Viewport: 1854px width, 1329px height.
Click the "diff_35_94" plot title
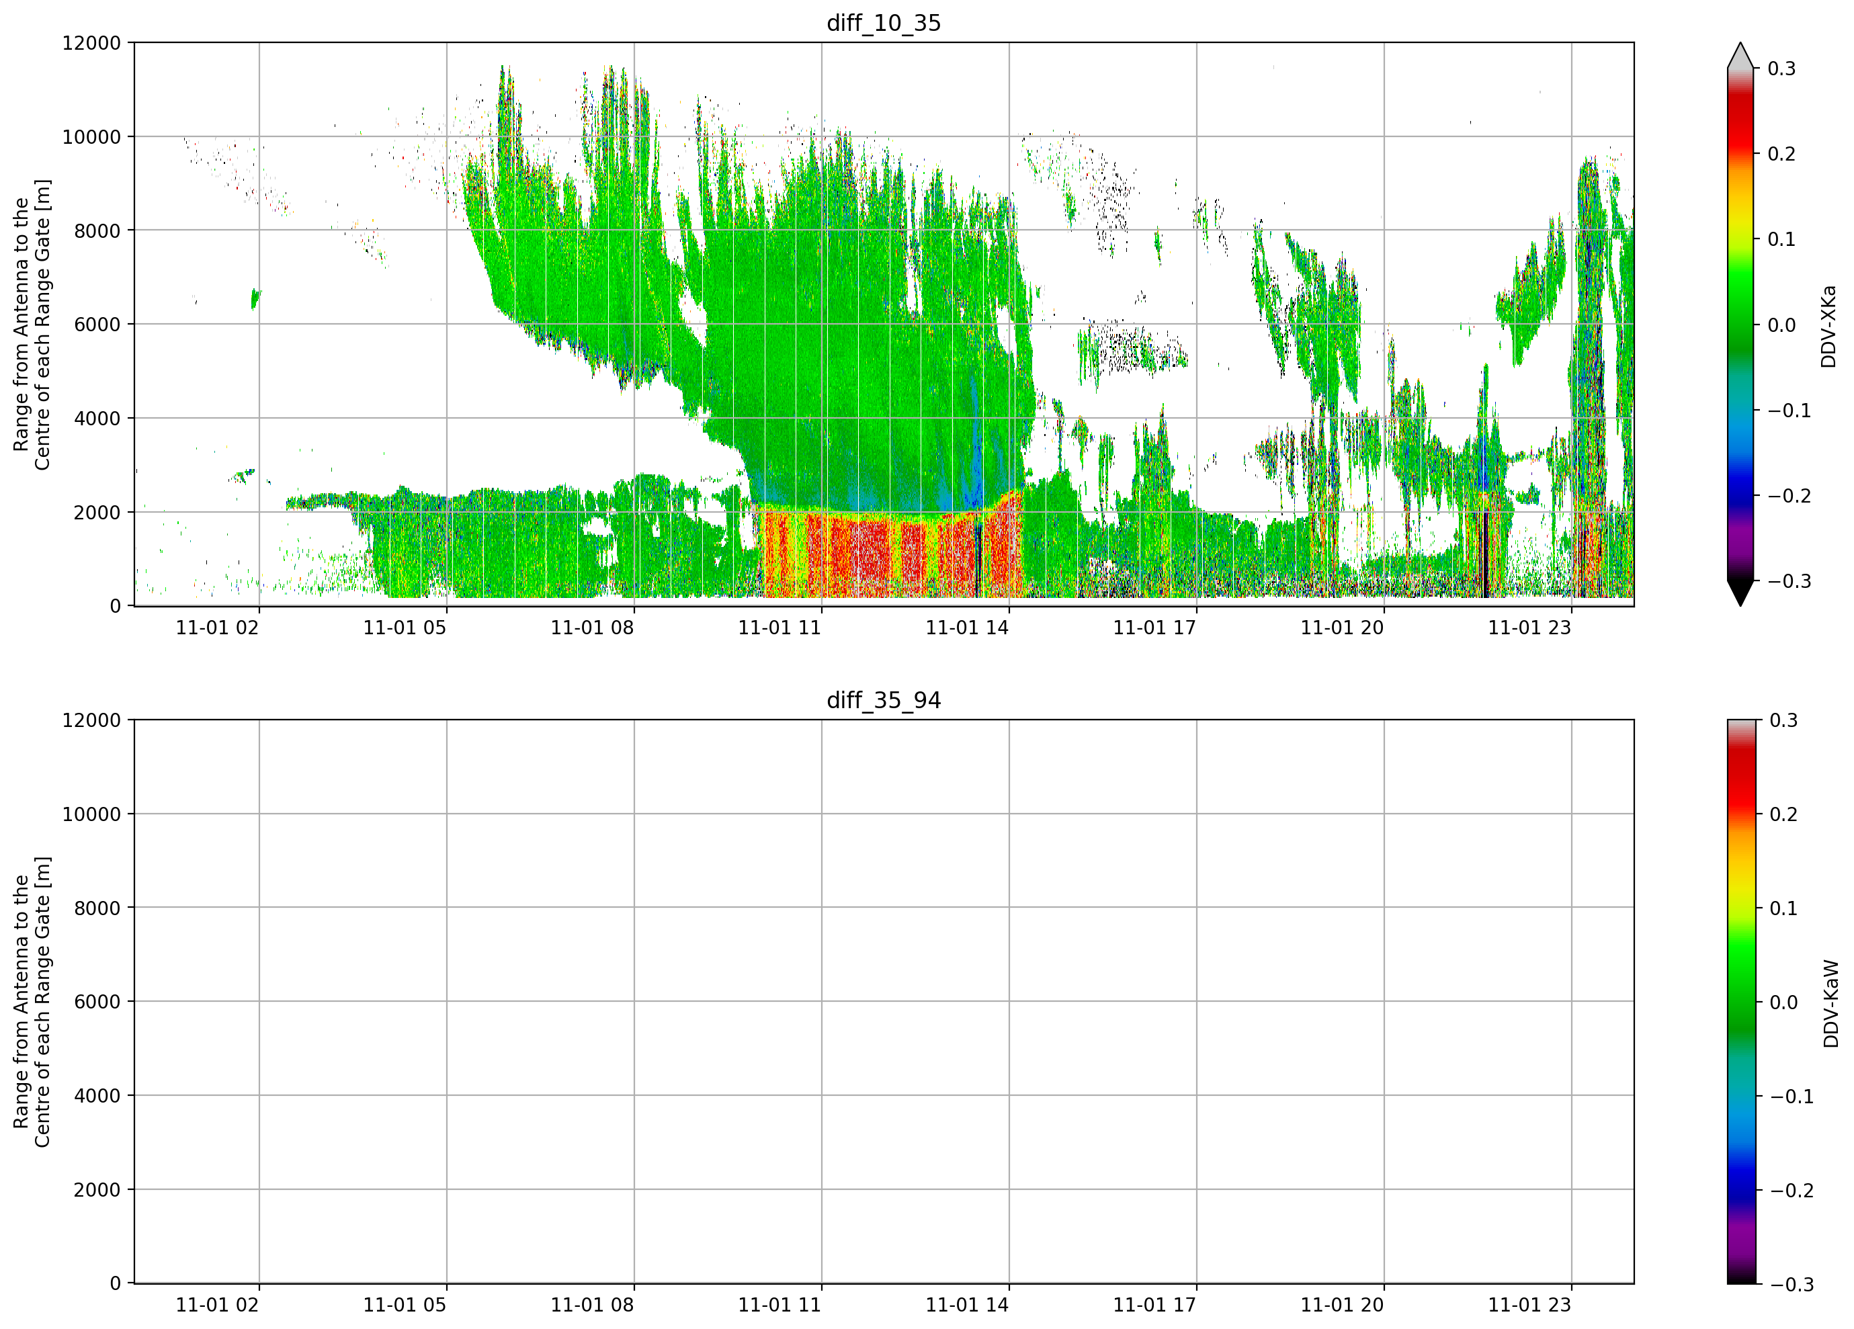pyautogui.click(x=884, y=701)
